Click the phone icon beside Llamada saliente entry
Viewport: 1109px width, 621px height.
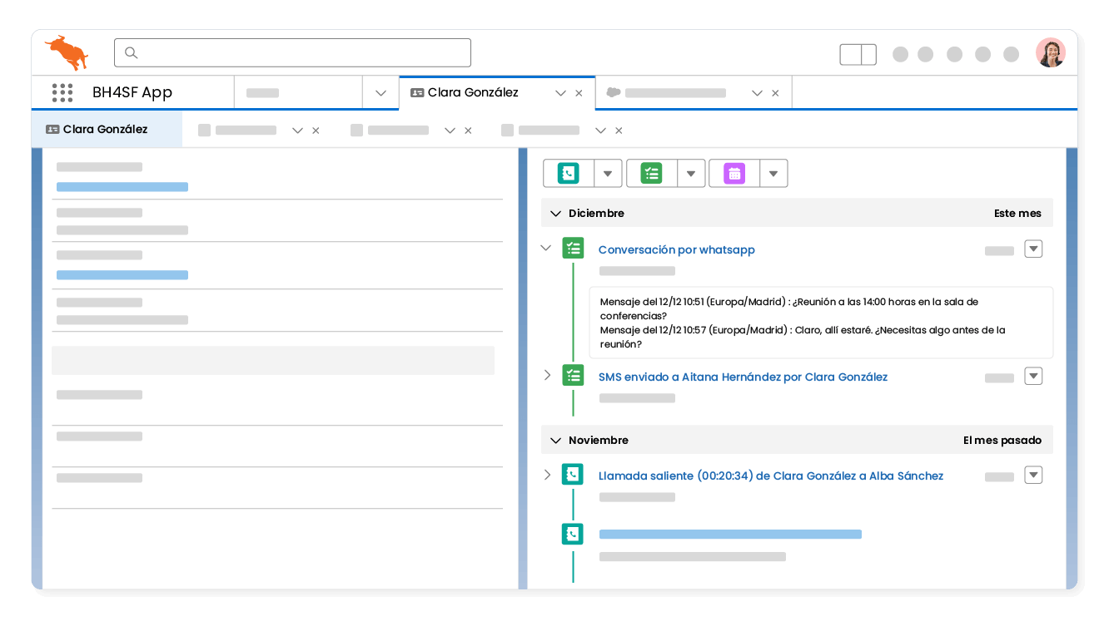tap(573, 475)
